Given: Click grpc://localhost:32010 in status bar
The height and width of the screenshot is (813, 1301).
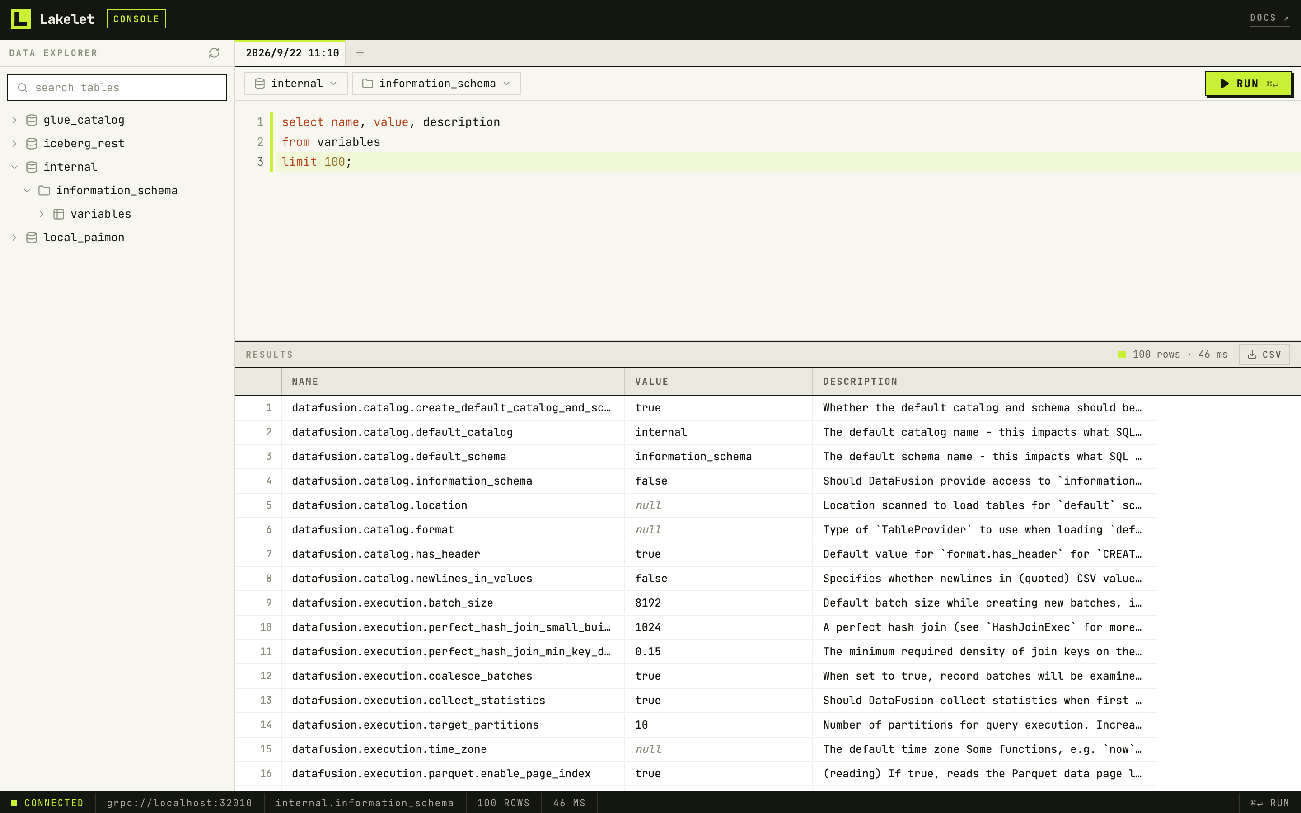Looking at the screenshot, I should [x=179, y=803].
